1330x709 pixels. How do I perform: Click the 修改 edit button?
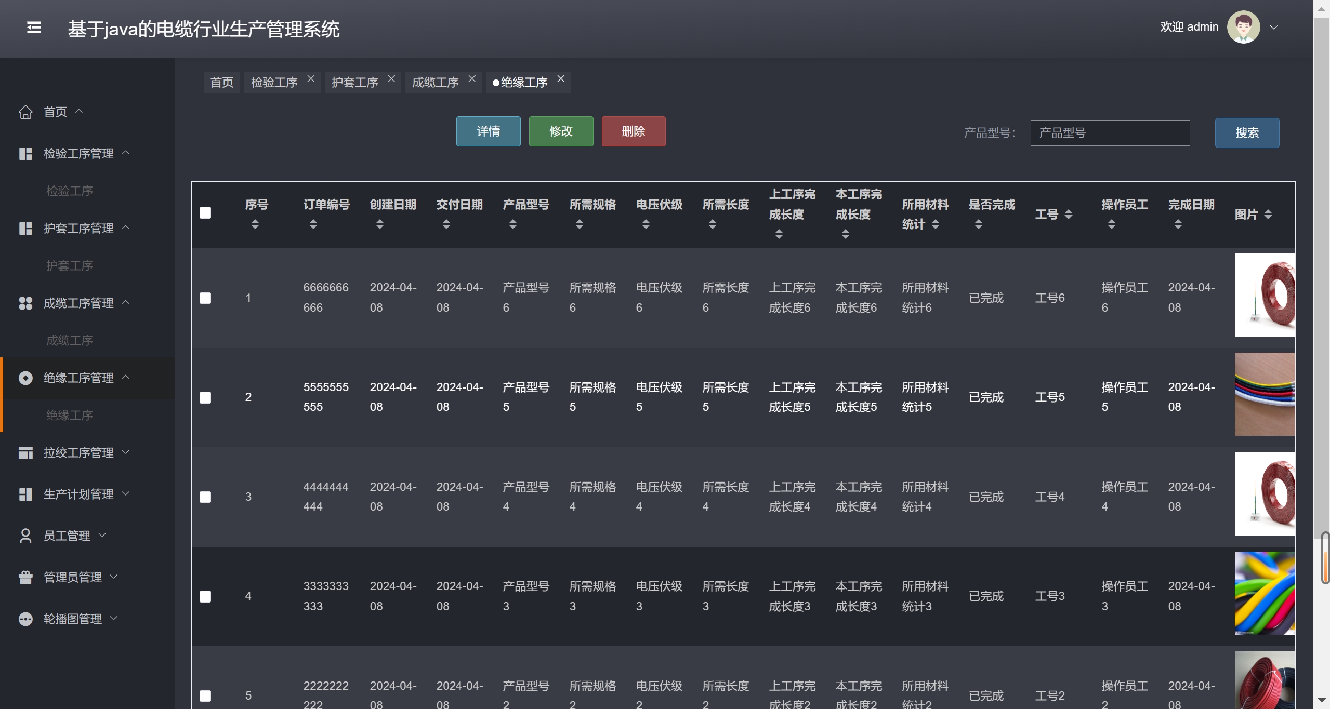[561, 131]
